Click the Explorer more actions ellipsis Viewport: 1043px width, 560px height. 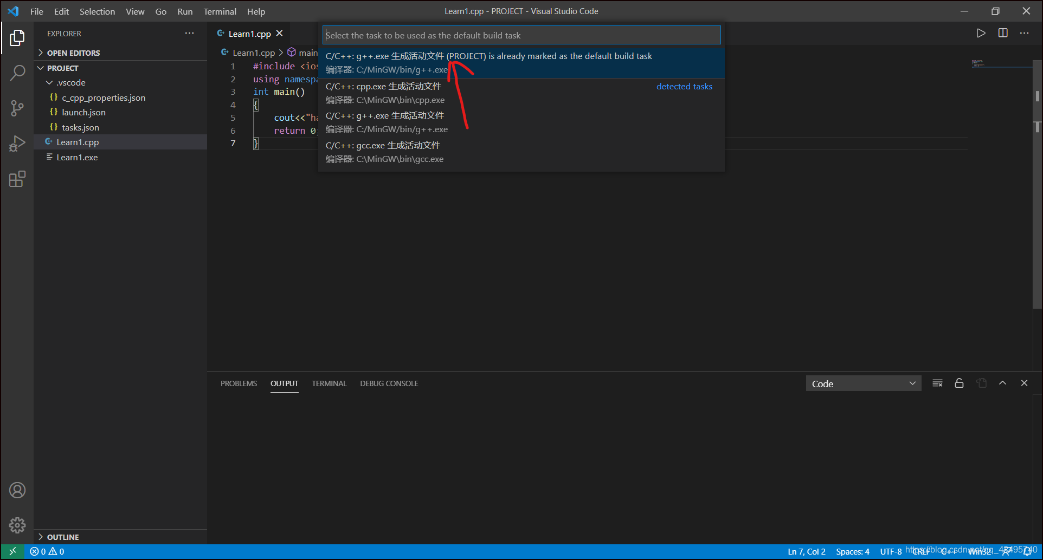(x=189, y=33)
